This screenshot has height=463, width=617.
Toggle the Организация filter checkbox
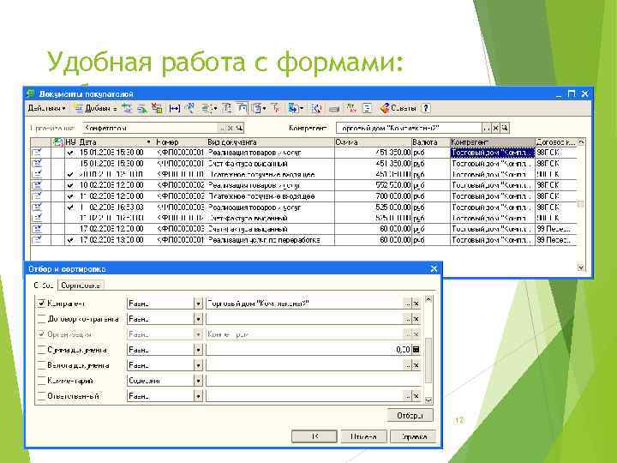pyautogui.click(x=41, y=334)
